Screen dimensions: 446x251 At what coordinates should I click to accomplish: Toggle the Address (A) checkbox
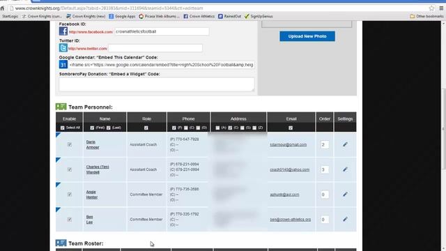pyautogui.click(x=217, y=128)
